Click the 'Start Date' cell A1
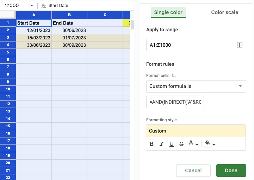 pos(34,23)
